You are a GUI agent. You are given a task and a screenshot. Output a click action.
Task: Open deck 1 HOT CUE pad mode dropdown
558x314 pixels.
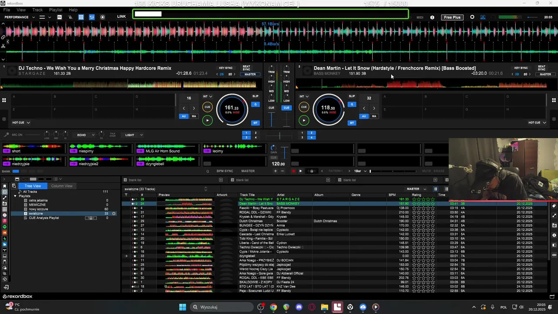coord(21,123)
